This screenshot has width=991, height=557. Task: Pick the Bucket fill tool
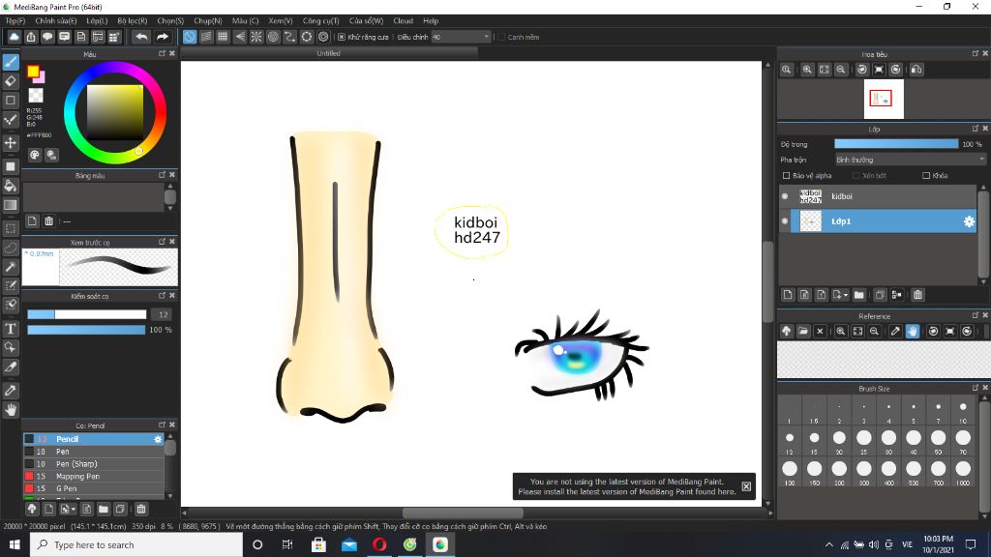tap(11, 186)
